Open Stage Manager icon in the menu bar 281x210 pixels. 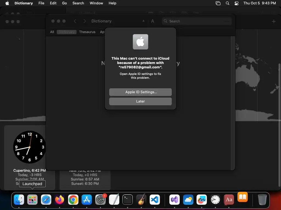(x=218, y=3)
